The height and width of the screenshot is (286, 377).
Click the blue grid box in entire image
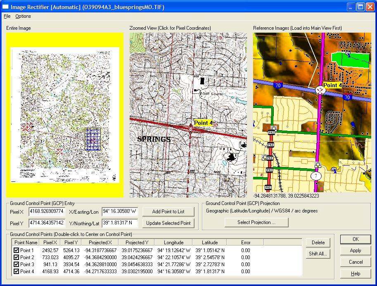[92, 138]
